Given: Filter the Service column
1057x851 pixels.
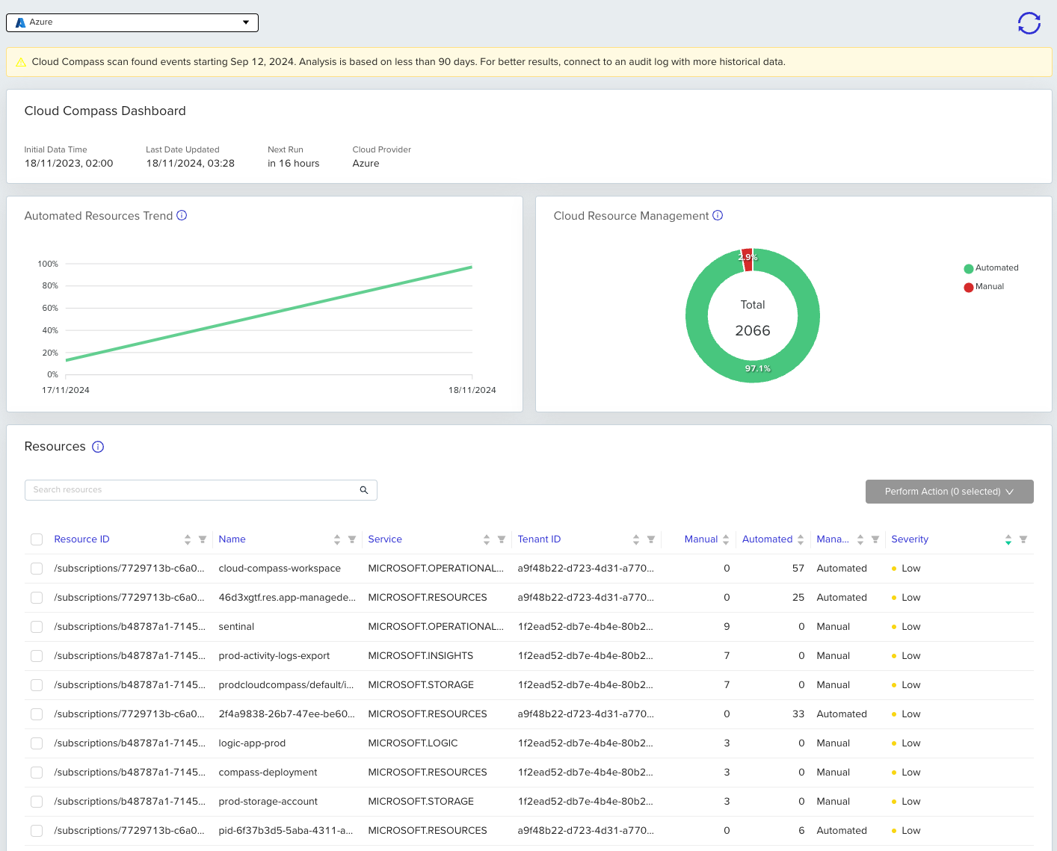Looking at the screenshot, I should pos(502,539).
